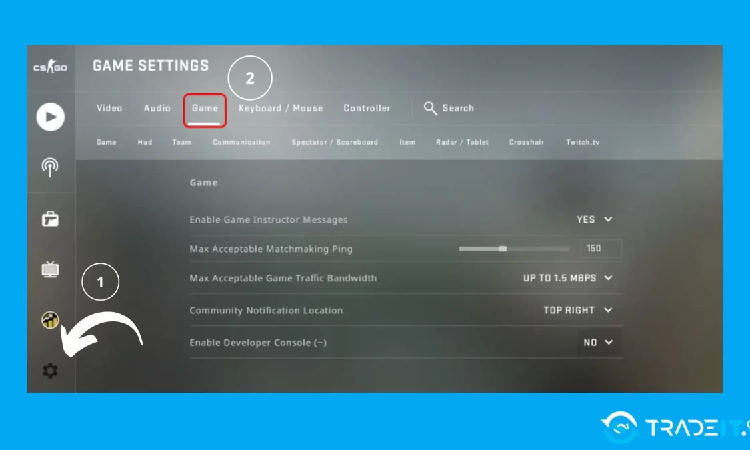
Task: Click the ping value field showing 150
Action: [601, 249]
